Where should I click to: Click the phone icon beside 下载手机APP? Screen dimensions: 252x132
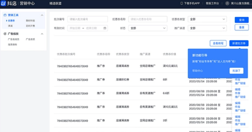182,3
